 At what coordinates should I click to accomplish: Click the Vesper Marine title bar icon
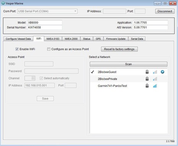[3, 3]
